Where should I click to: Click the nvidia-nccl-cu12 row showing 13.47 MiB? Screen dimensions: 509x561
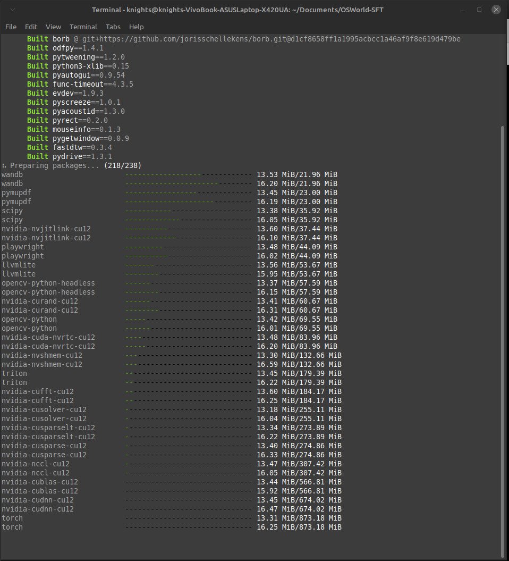click(x=172, y=464)
